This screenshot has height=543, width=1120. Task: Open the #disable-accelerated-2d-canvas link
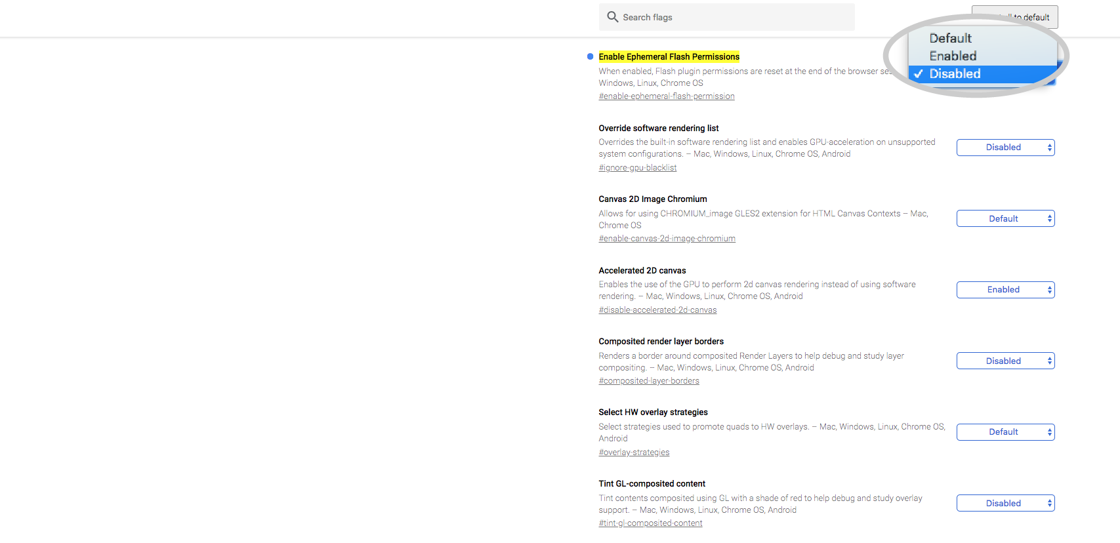657,310
